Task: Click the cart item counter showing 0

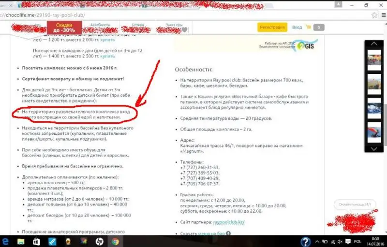Action: 319,27
